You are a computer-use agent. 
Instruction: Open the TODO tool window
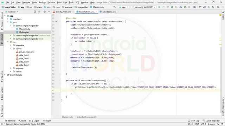click(47, 121)
